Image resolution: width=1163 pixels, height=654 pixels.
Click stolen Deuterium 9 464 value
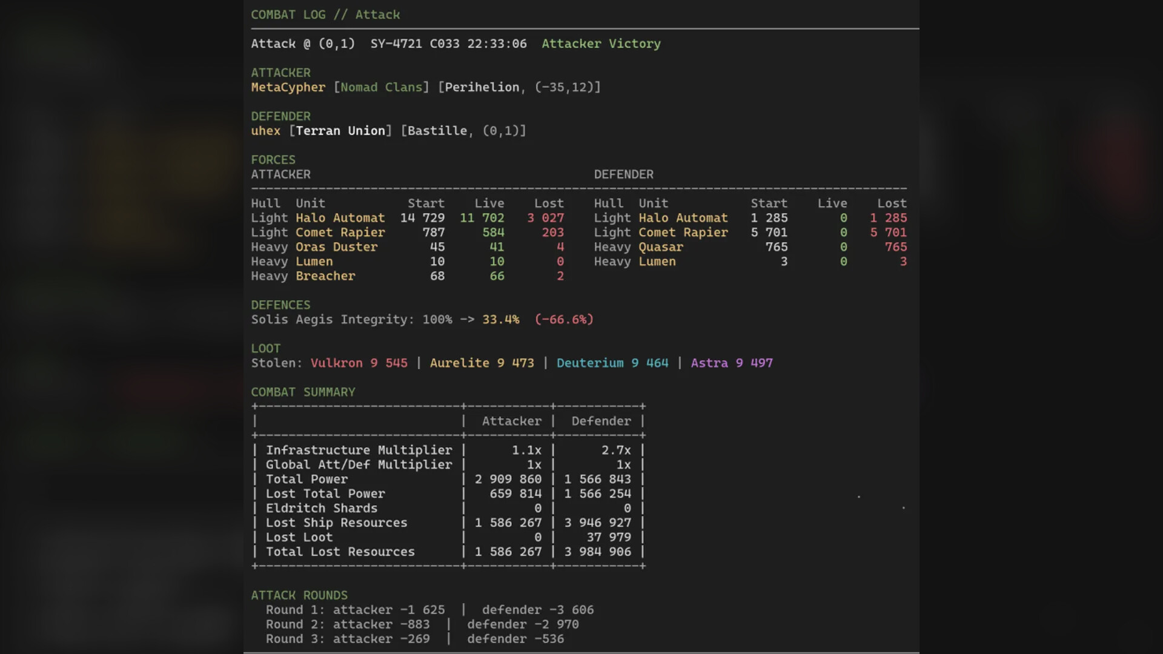click(x=612, y=363)
